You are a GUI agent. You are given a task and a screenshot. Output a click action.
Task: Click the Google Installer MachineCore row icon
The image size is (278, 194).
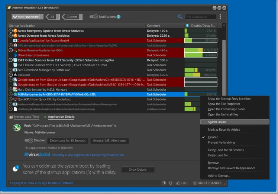[15, 80]
